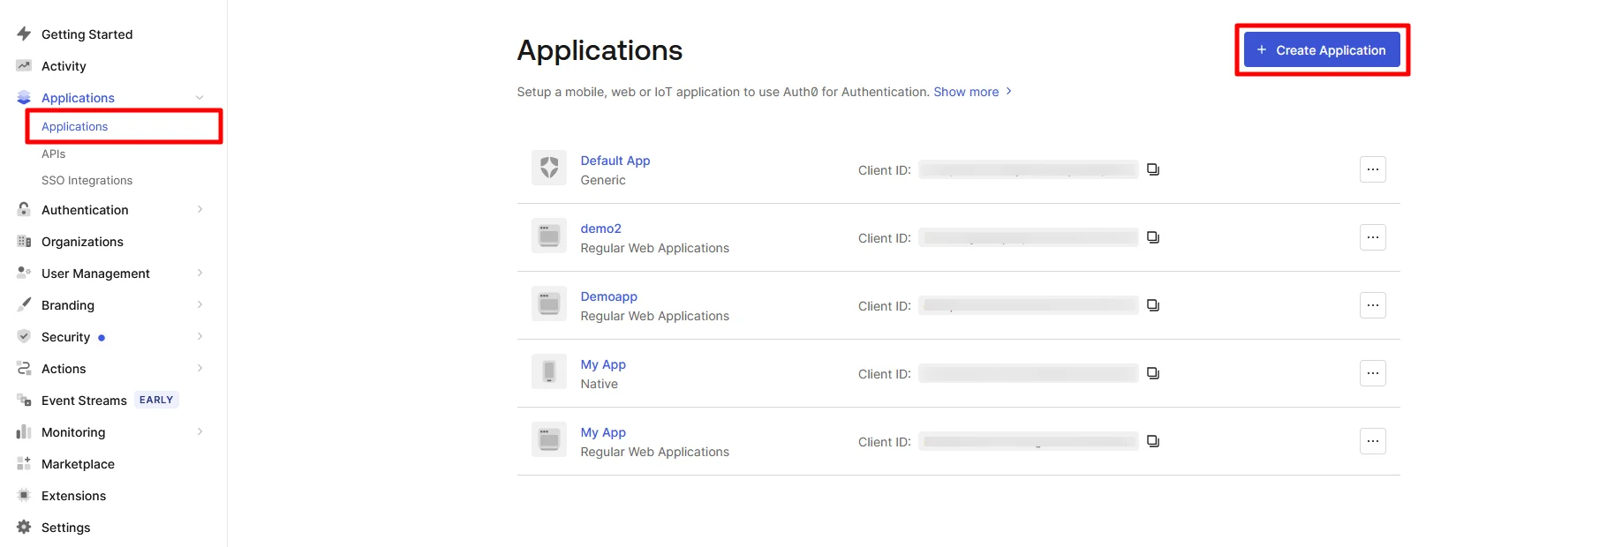The height and width of the screenshot is (547, 1622).
Task: Click the Applications layers icon in the sidebar
Action: (x=24, y=97)
